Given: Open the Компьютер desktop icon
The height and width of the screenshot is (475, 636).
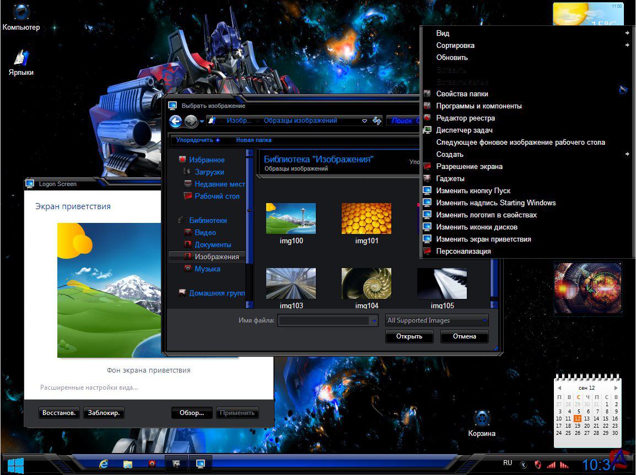Looking at the screenshot, I should click(x=21, y=18).
